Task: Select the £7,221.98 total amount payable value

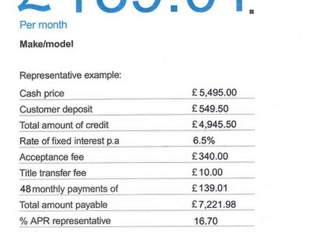Action: [x=214, y=204]
